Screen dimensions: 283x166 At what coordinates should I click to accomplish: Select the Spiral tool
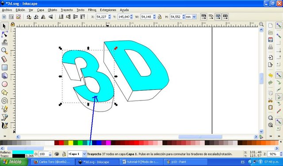(x=4, y=101)
